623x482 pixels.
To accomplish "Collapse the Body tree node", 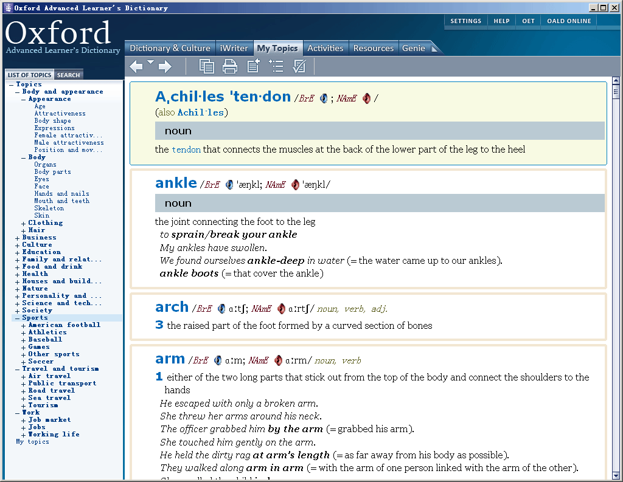I will [x=24, y=157].
